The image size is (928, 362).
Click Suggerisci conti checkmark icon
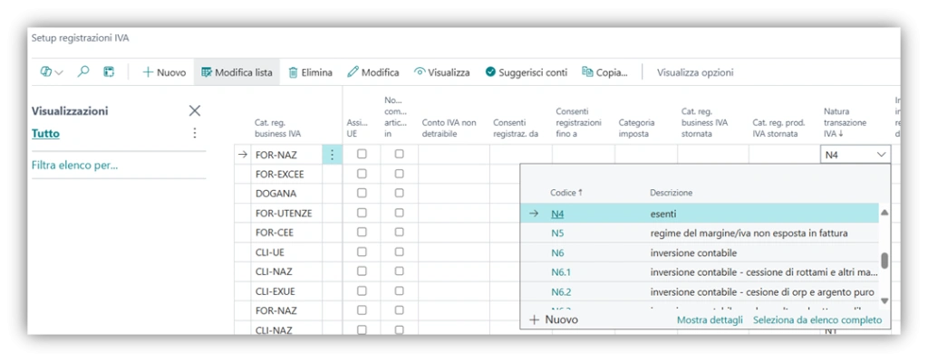490,72
